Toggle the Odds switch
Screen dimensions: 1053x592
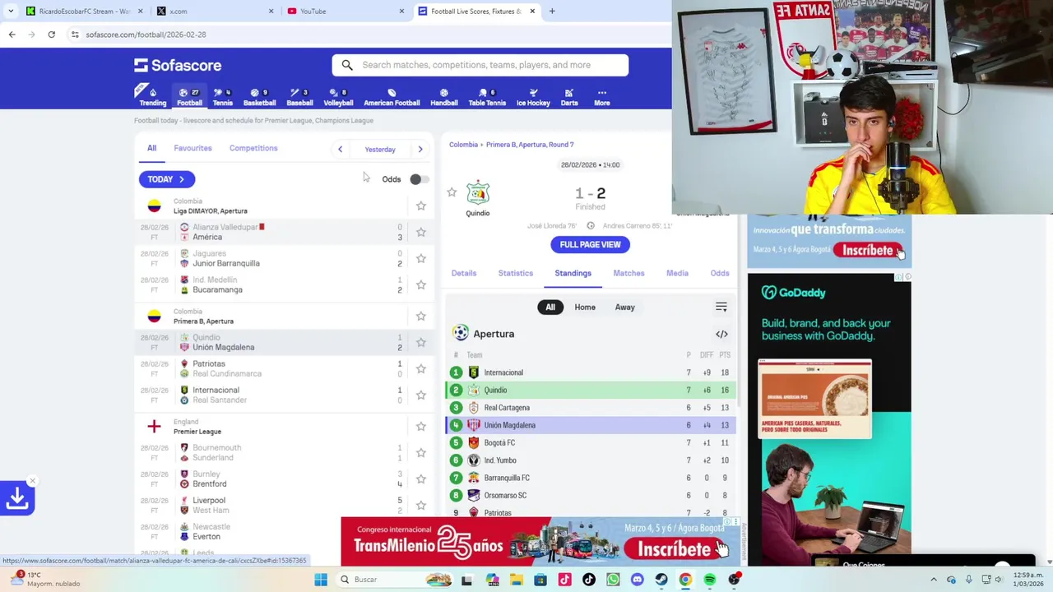pos(419,179)
